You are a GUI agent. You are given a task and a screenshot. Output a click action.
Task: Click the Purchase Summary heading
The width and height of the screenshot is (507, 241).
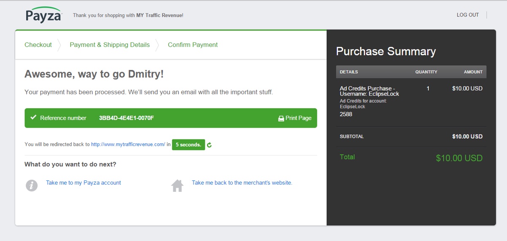tap(386, 51)
